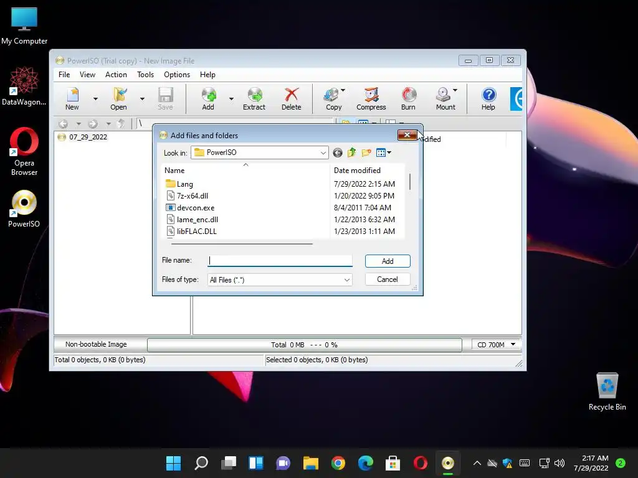Screen dimensions: 638x478
Task: Open the View menu
Action: tap(87, 75)
